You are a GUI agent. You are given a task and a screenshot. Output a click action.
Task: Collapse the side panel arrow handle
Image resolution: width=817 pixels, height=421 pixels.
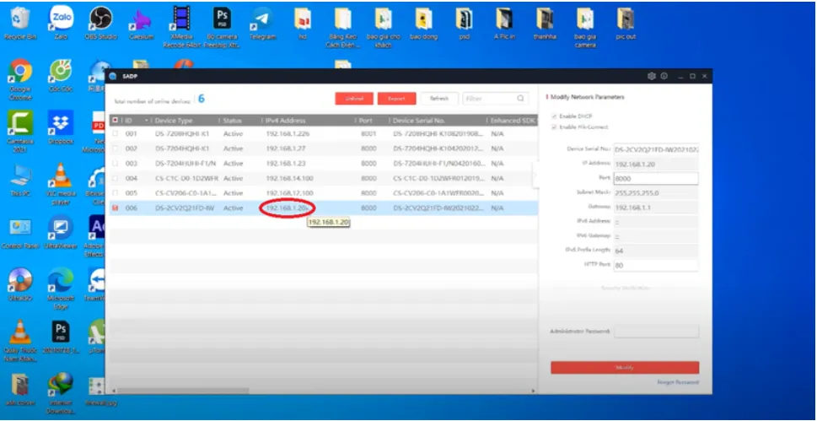click(x=534, y=175)
